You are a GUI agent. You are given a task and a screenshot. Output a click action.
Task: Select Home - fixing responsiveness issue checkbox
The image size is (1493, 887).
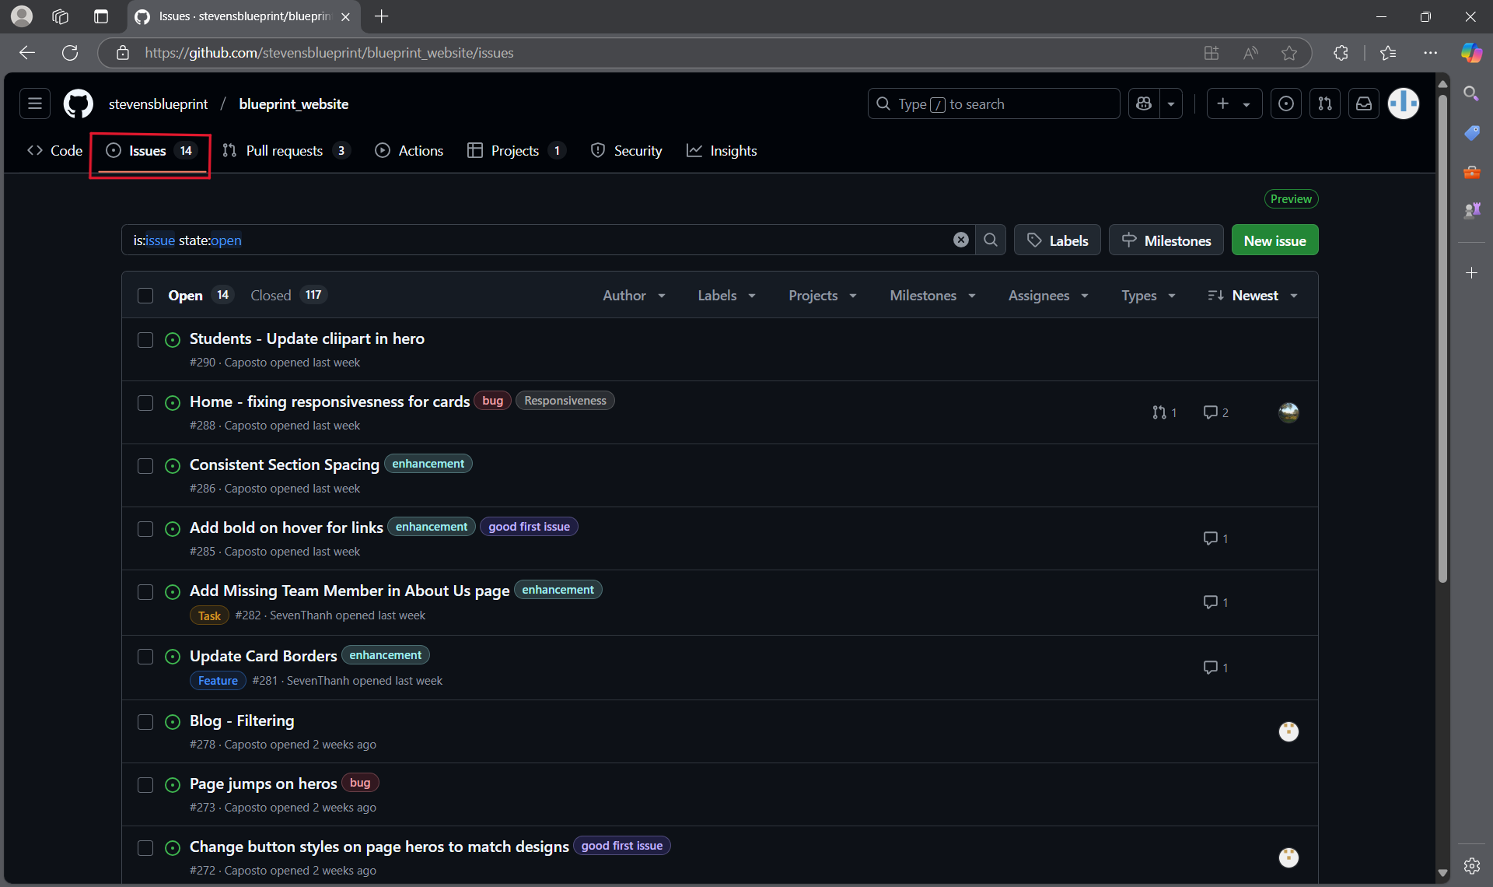tap(145, 403)
